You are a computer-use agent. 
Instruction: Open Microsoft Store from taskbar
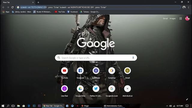click(24, 106)
